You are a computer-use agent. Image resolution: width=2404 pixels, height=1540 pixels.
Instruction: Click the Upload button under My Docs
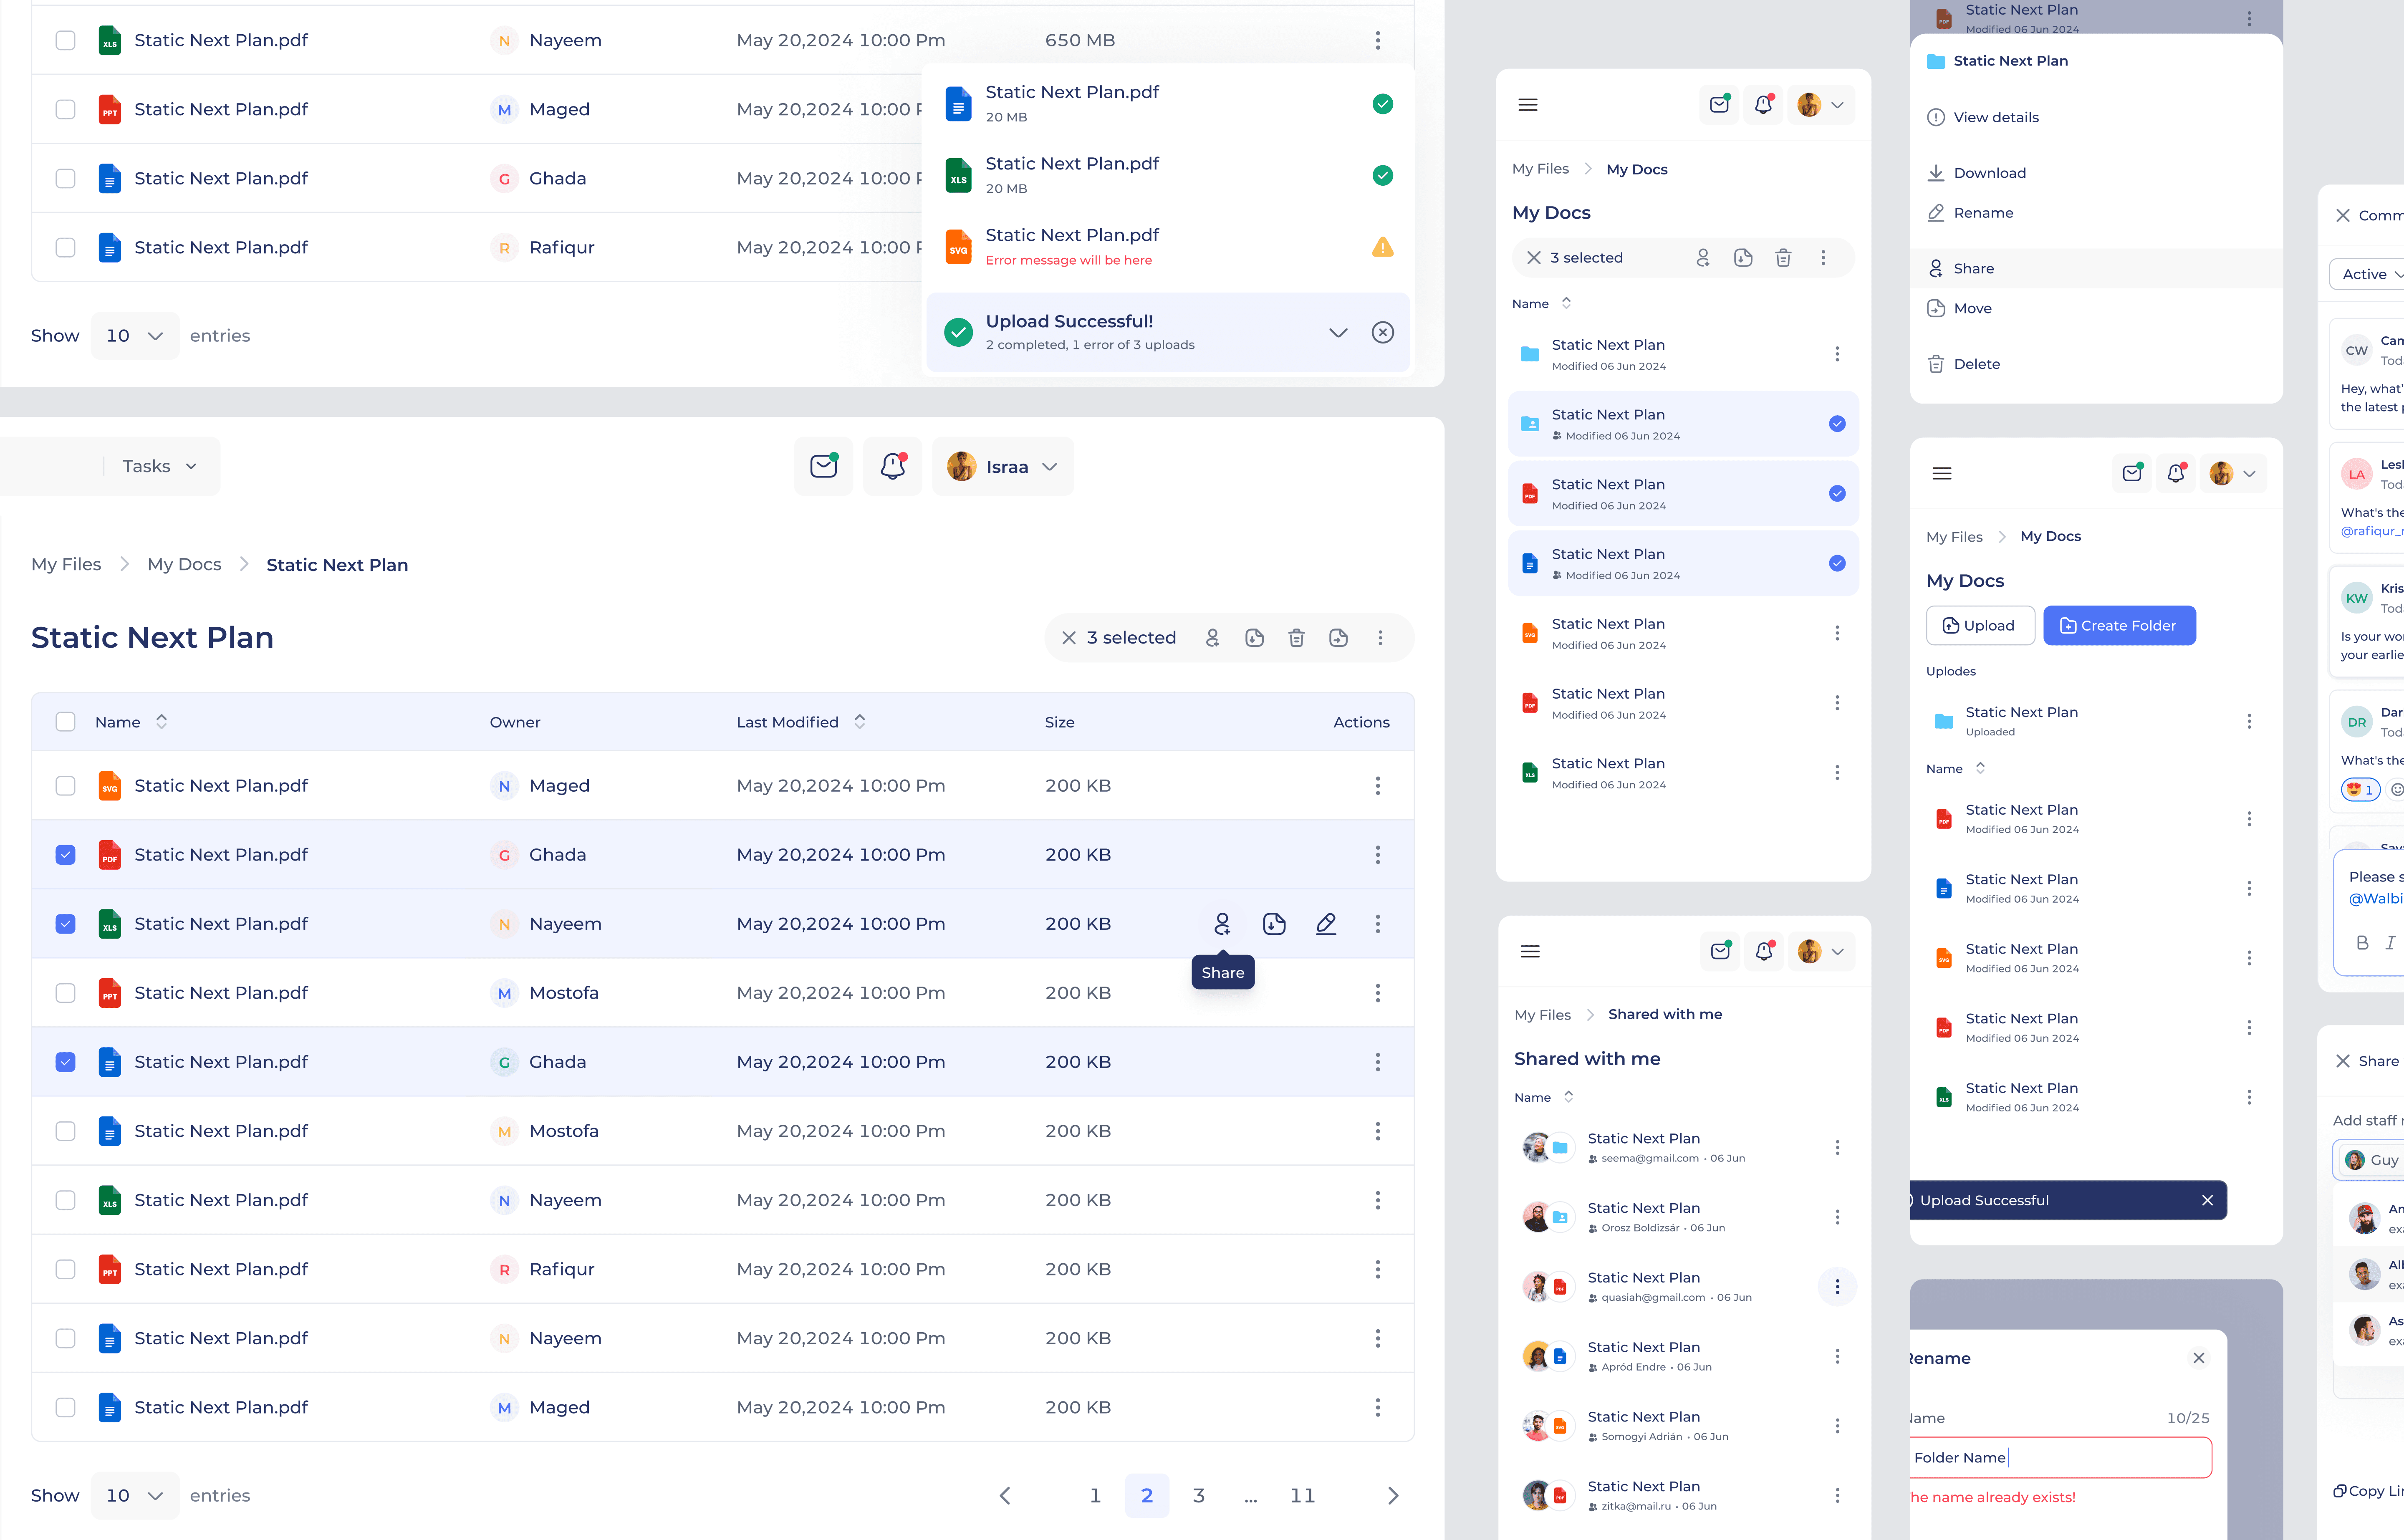pyautogui.click(x=1979, y=625)
